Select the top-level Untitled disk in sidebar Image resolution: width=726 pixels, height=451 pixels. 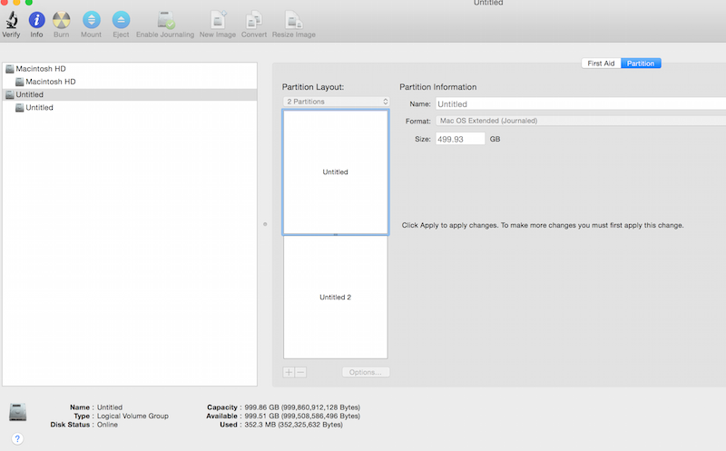tap(130, 94)
